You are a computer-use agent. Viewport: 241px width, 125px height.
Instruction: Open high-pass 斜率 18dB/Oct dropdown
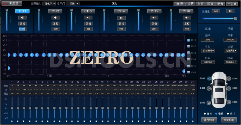click(x=208, y=62)
